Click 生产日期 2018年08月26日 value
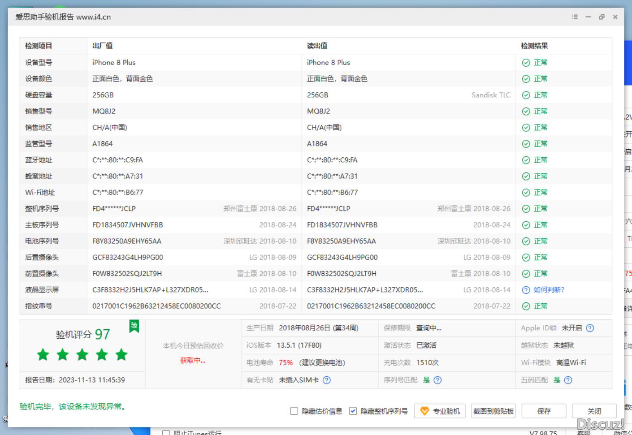The height and width of the screenshot is (435, 632). [x=319, y=328]
